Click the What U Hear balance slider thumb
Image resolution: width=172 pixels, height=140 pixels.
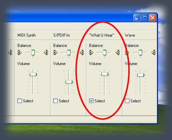click(104, 53)
